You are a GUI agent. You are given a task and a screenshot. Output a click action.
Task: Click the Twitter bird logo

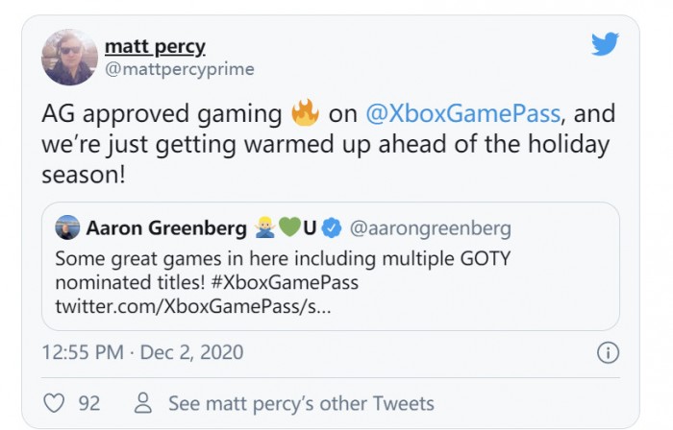click(605, 45)
